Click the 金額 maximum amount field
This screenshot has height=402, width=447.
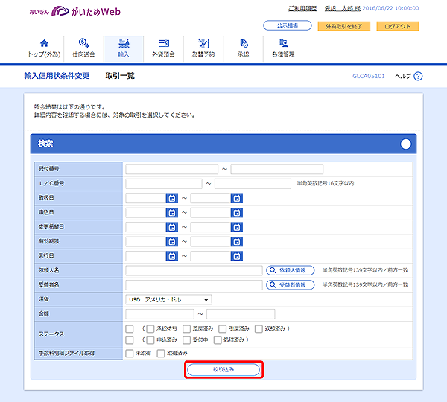[241, 314]
